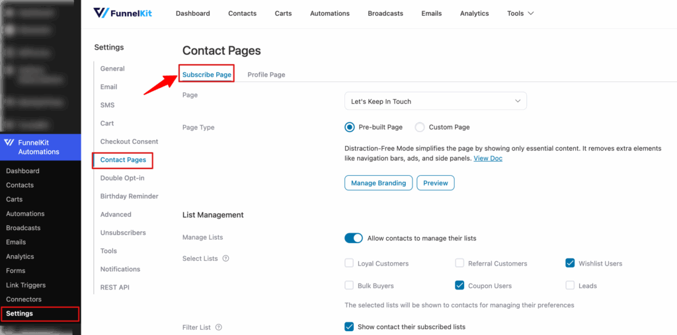Toggle Allow contacts to manage their lists
677x335 pixels.
[x=354, y=239]
